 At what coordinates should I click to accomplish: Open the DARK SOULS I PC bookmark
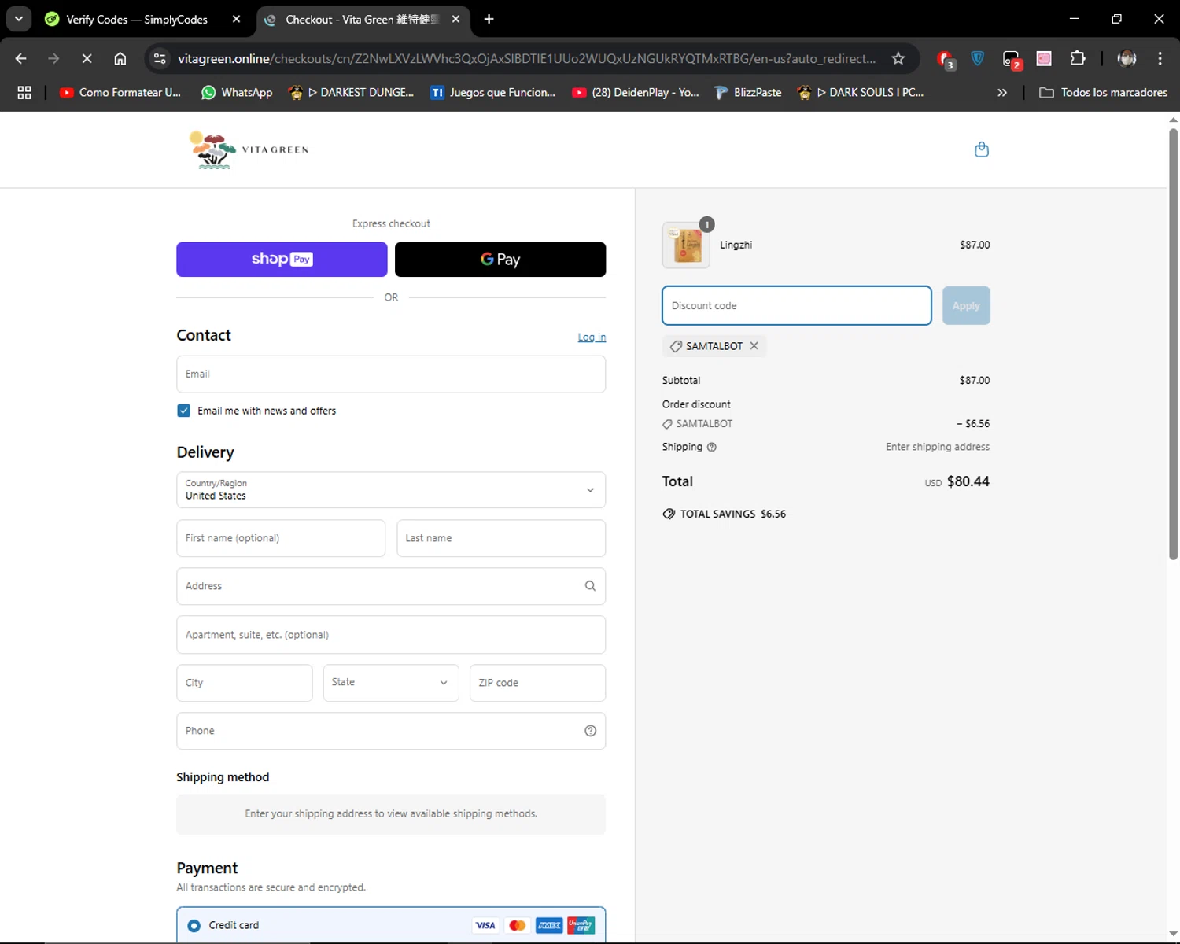point(860,92)
